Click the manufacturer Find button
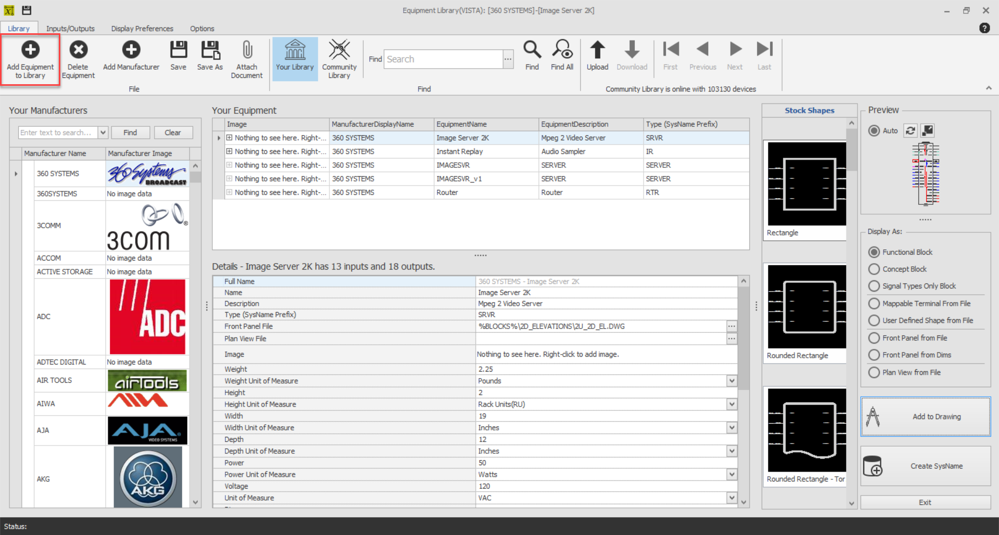 point(130,133)
